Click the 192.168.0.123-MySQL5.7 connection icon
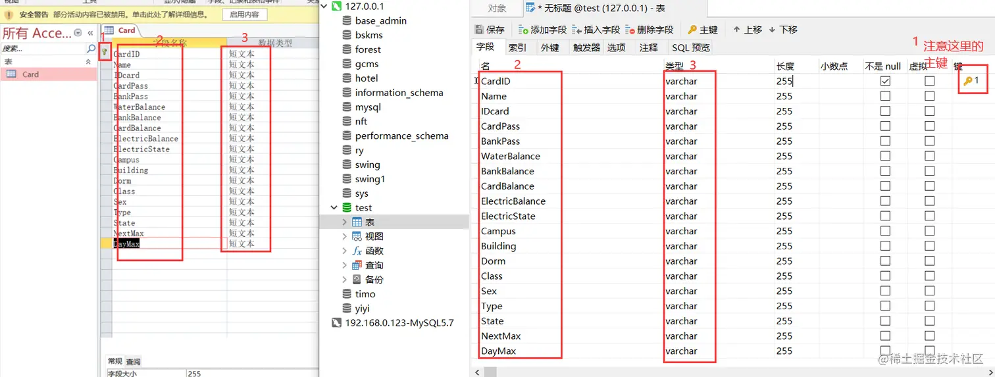The width and height of the screenshot is (995, 377). [x=336, y=323]
